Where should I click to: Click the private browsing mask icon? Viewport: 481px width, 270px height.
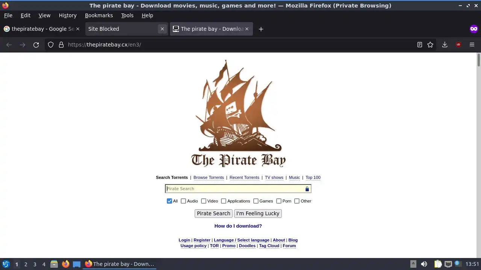[x=474, y=29]
